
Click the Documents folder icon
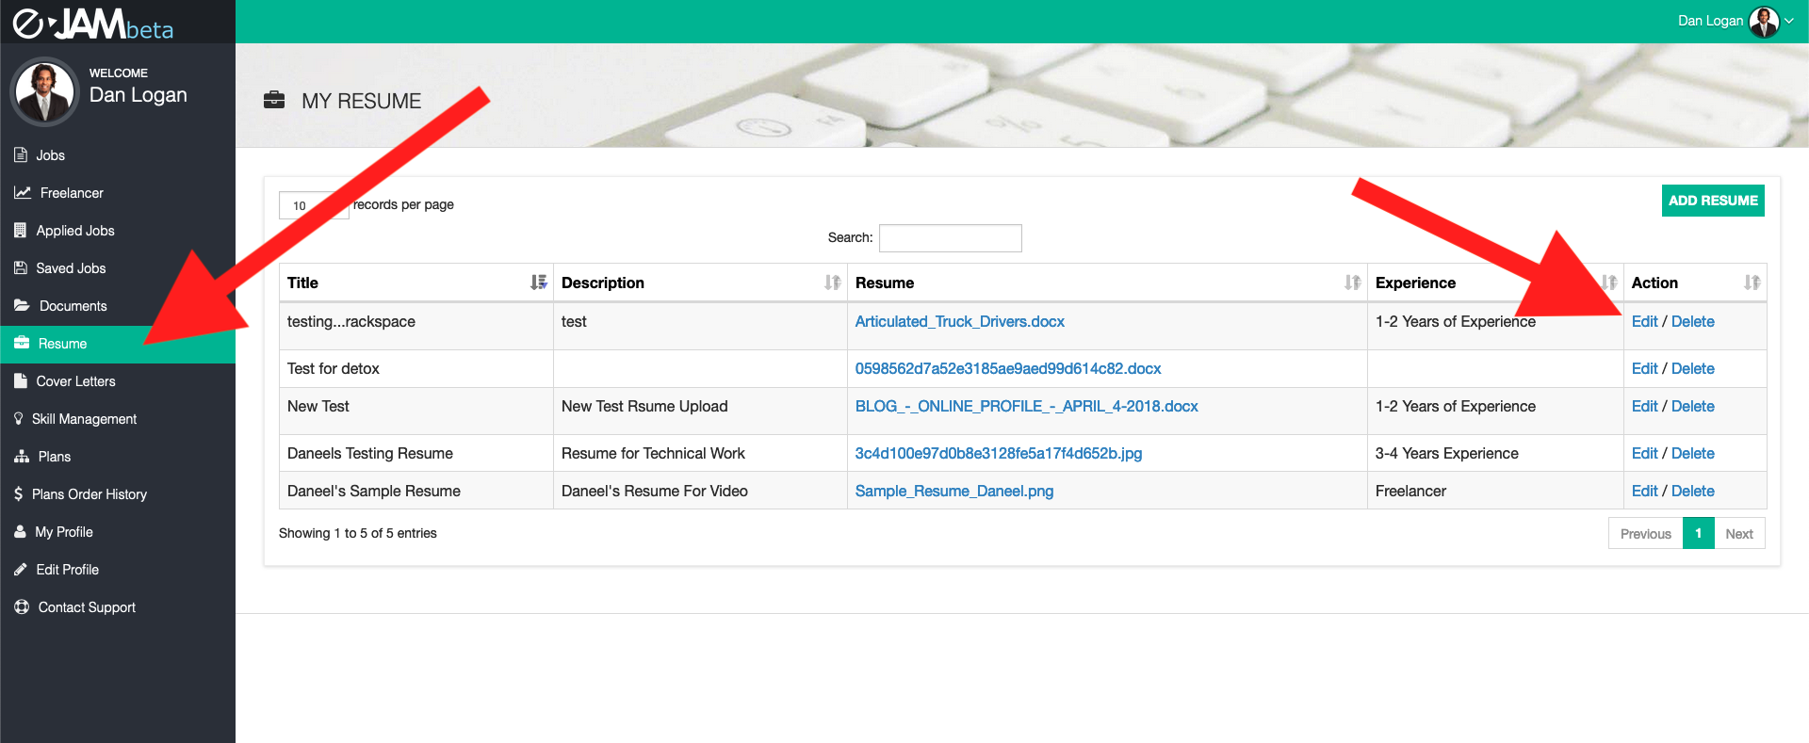coord(23,306)
